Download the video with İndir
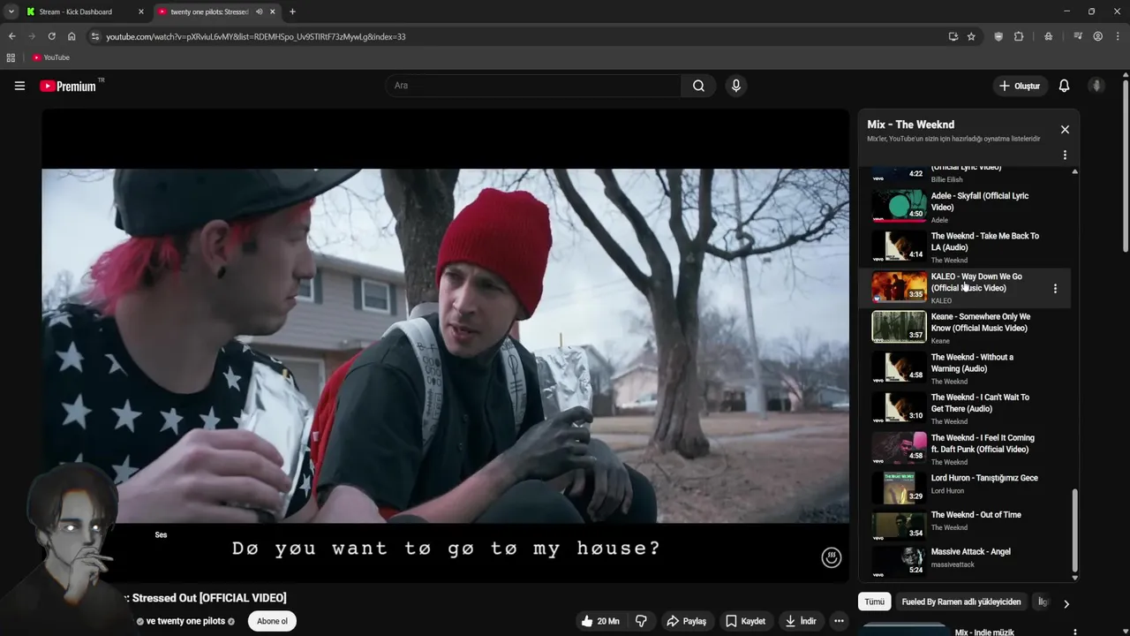 point(800,621)
